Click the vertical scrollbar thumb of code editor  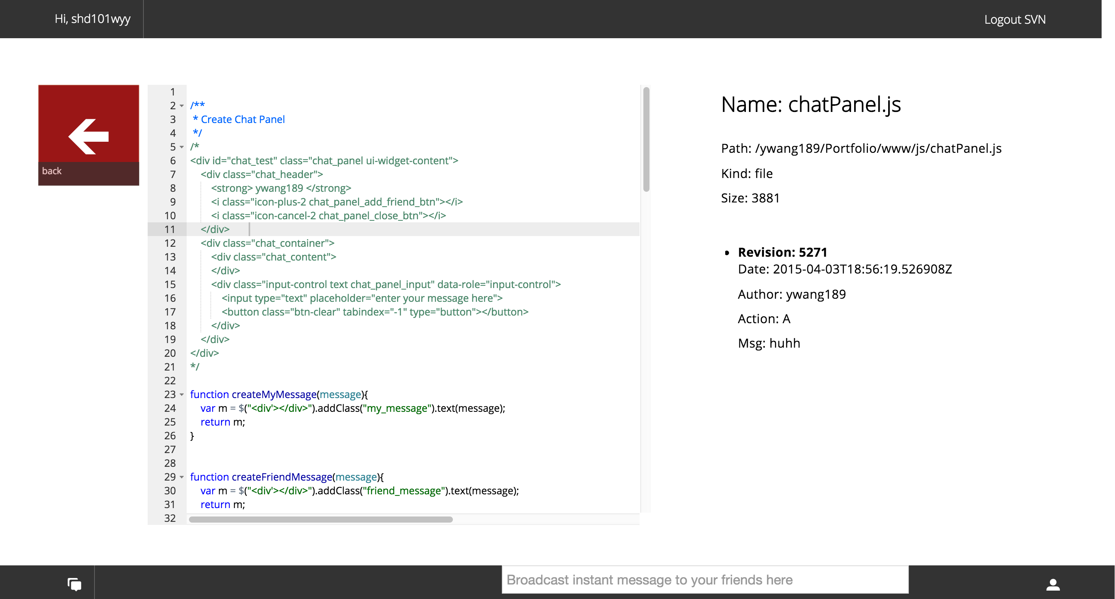pyautogui.click(x=646, y=139)
